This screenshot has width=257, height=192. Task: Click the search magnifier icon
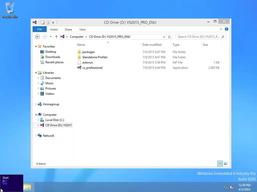223,37
